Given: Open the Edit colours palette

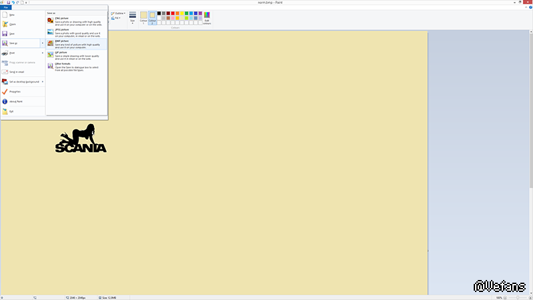Looking at the screenshot, I should point(207,16).
